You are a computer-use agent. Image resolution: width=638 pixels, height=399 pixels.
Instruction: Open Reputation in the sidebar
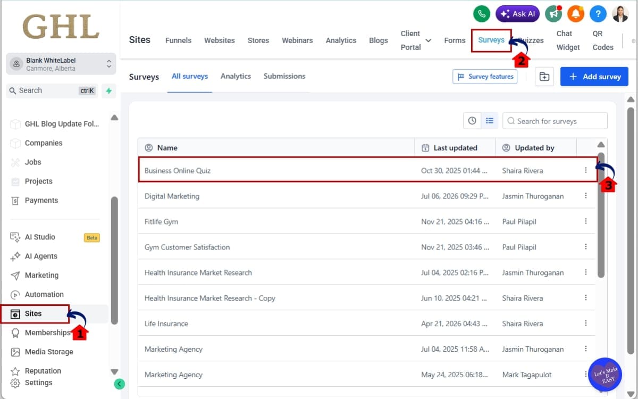[43, 371]
